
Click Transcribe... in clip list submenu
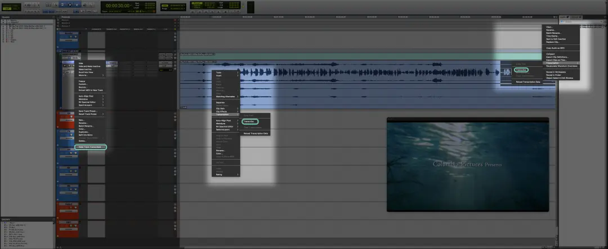(521, 70)
